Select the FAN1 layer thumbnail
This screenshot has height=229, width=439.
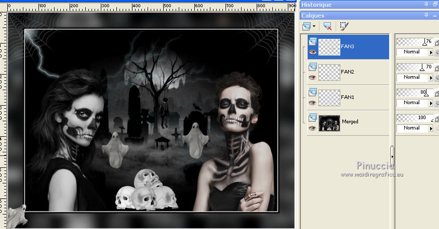[x=329, y=98]
